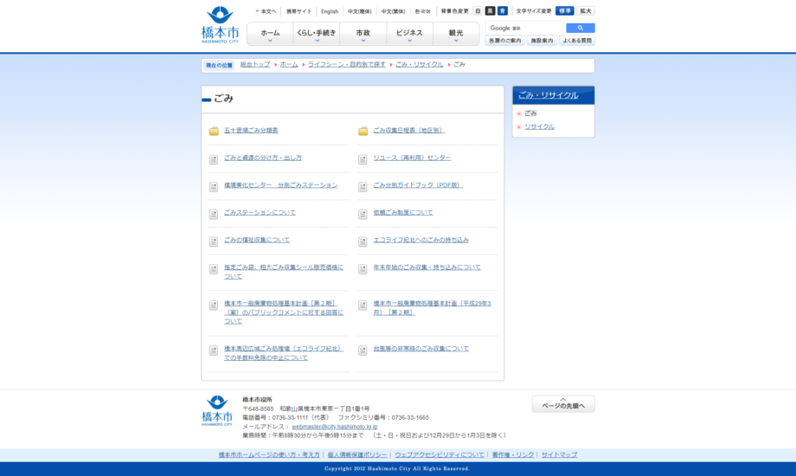Set font size to 標準
This screenshot has height=476, width=796.
(x=564, y=11)
